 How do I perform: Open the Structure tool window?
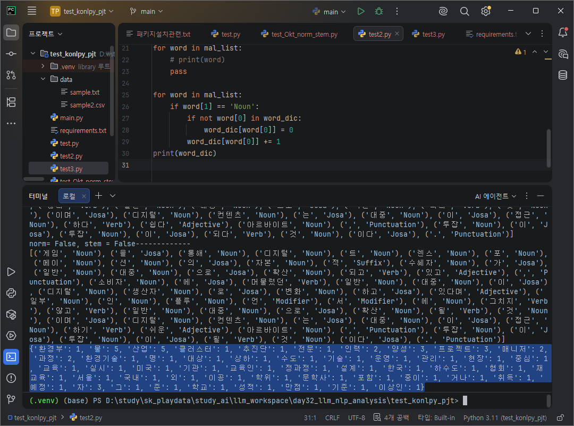coord(11,102)
